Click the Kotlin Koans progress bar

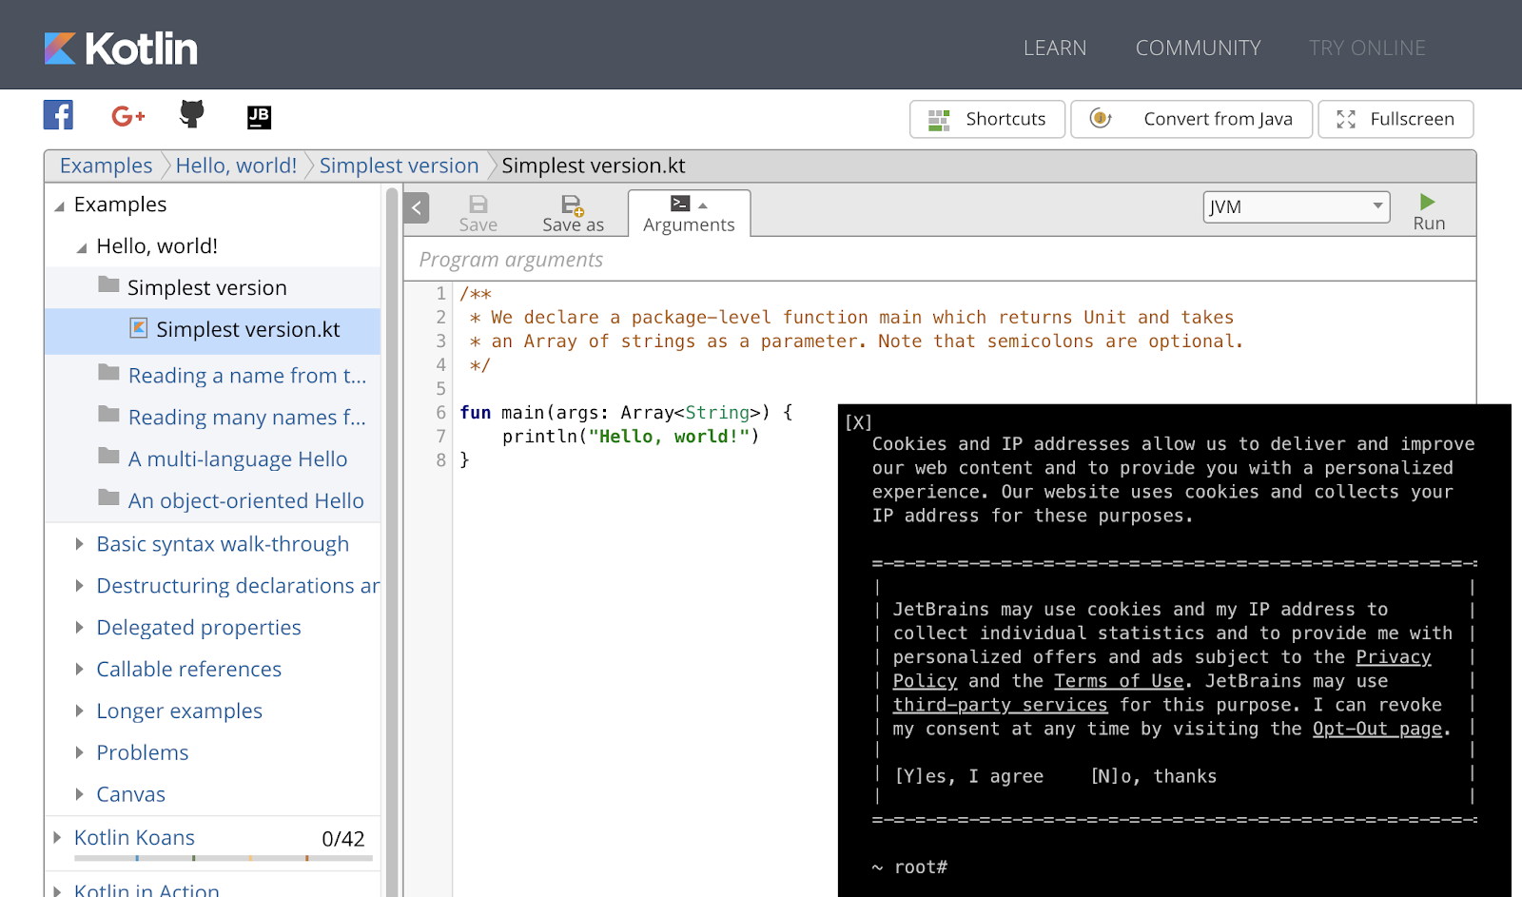click(223, 858)
